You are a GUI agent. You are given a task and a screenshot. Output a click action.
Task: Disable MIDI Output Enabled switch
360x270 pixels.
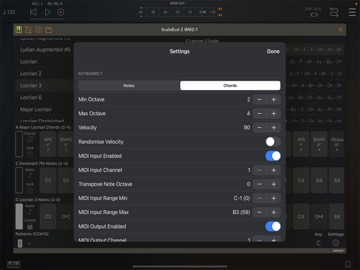273,226
